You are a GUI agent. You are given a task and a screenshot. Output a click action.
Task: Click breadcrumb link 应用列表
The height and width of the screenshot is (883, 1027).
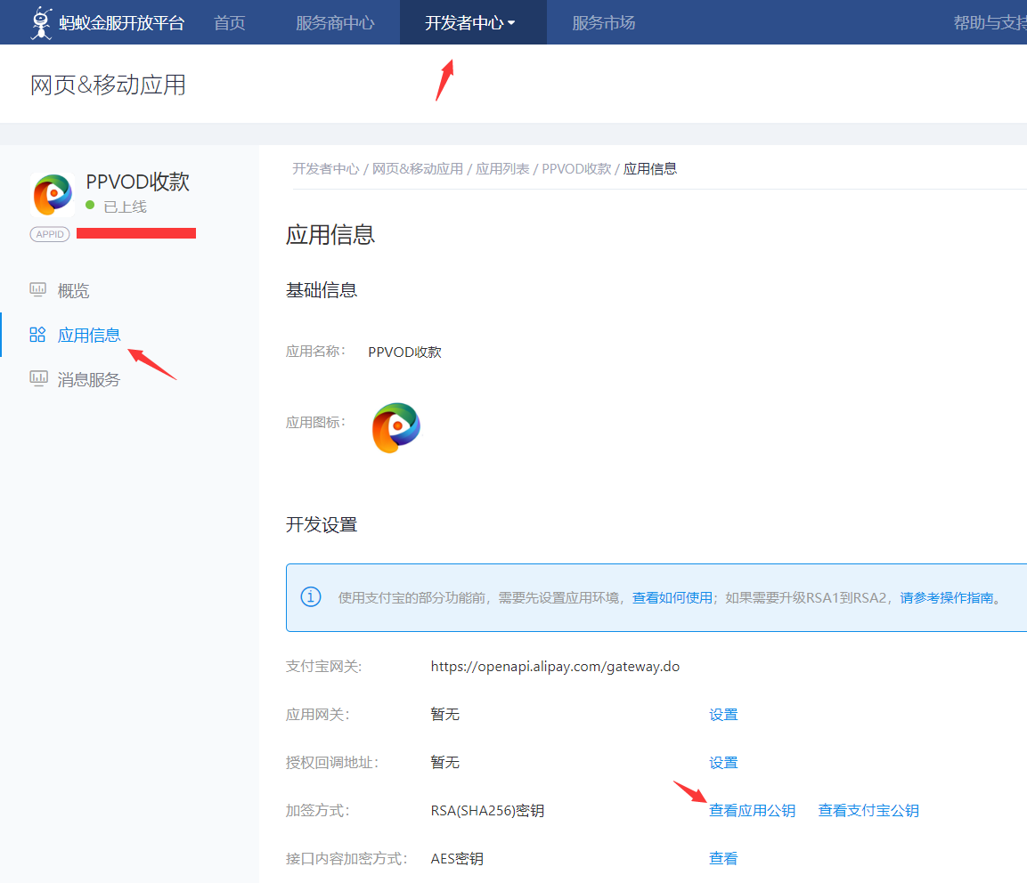(x=502, y=169)
